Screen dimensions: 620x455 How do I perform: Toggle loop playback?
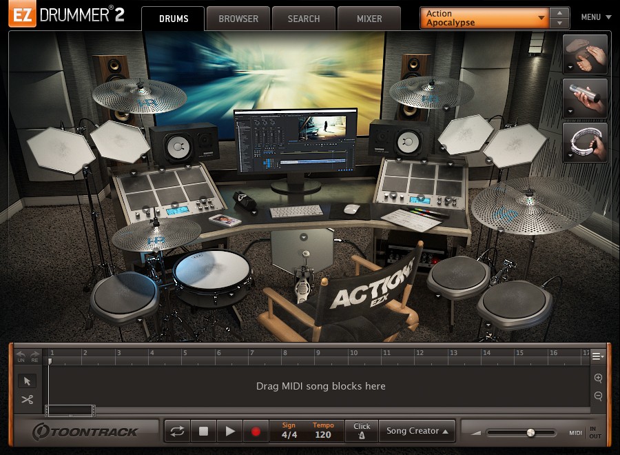pyautogui.click(x=177, y=431)
